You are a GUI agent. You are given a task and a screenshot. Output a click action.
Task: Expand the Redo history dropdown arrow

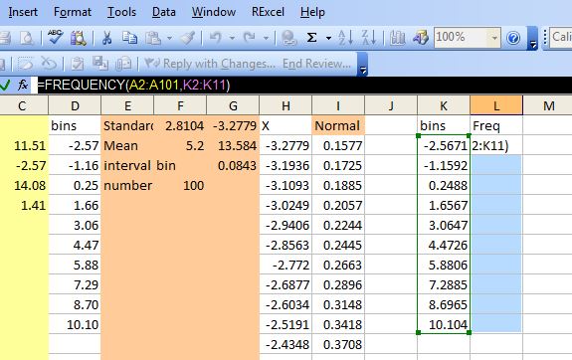coord(266,38)
